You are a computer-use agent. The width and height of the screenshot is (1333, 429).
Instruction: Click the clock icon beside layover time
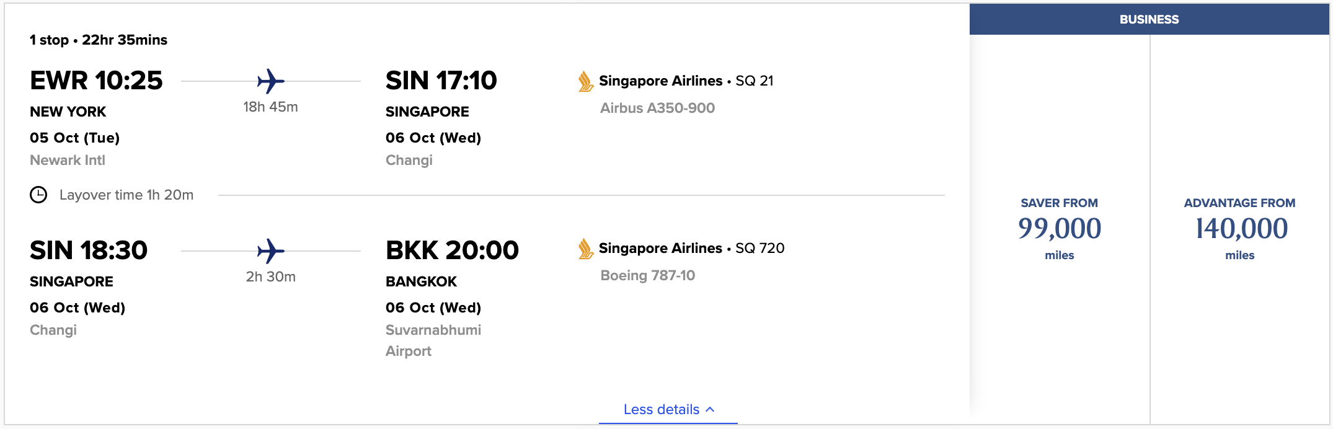point(39,194)
